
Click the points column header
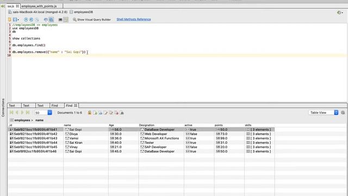219,125
